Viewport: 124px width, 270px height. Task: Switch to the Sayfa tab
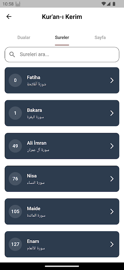pyautogui.click(x=100, y=37)
